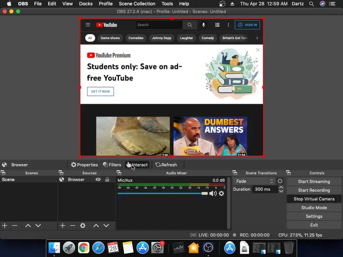Close the YouTube Premium banner

point(258,50)
